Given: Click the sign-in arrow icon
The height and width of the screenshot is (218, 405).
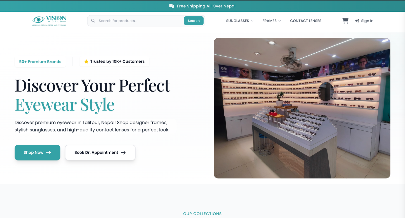Looking at the screenshot, I should (x=357, y=21).
